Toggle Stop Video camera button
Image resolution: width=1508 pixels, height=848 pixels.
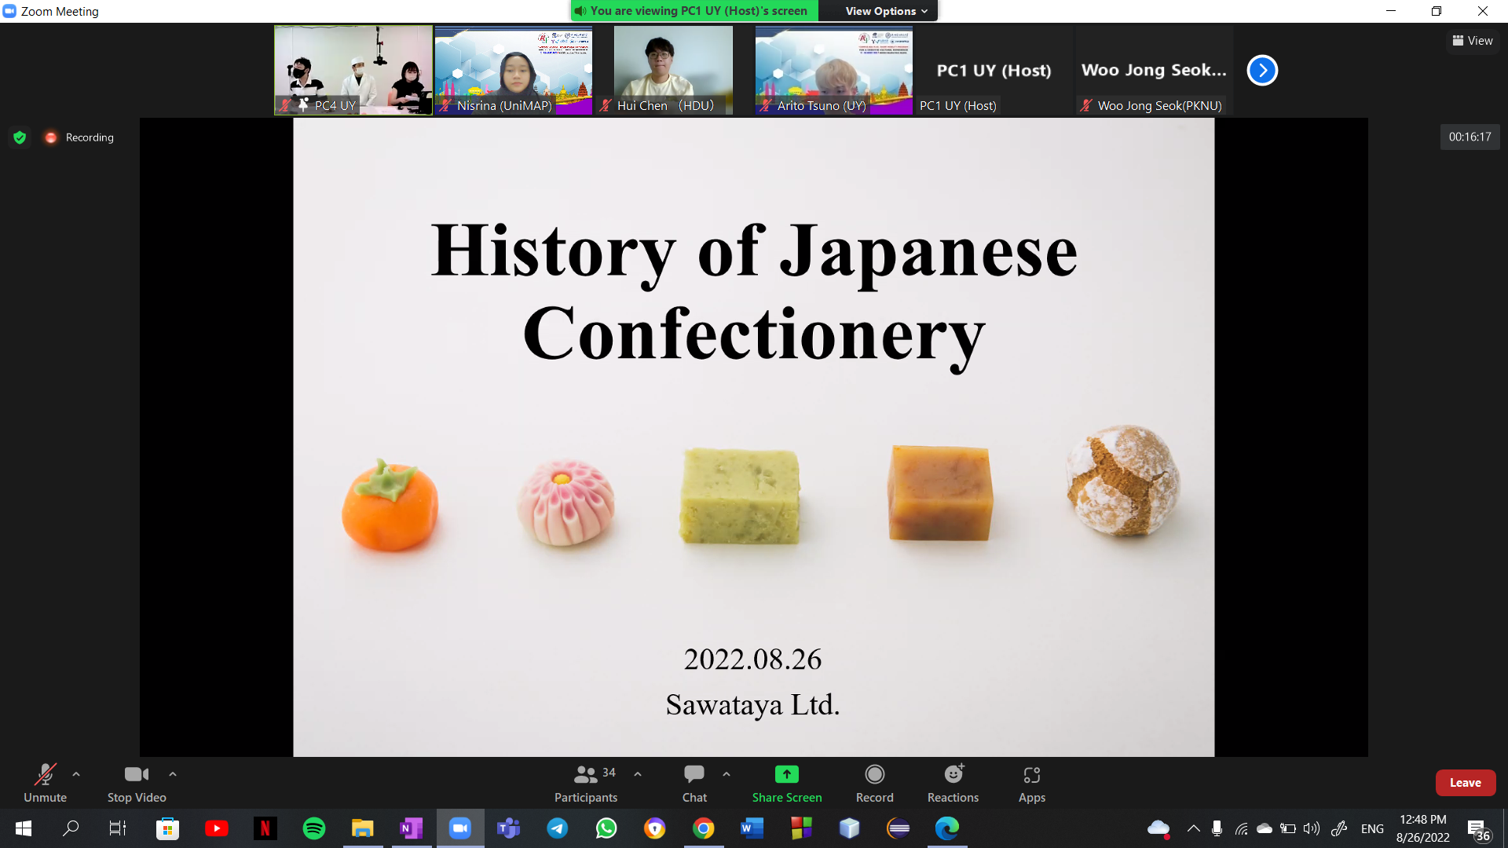pos(136,775)
